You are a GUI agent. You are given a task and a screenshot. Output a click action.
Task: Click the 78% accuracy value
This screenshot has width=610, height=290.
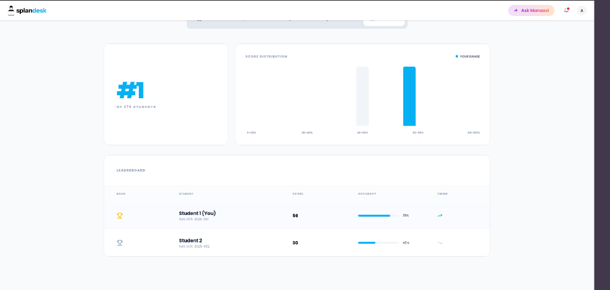[x=405, y=216]
